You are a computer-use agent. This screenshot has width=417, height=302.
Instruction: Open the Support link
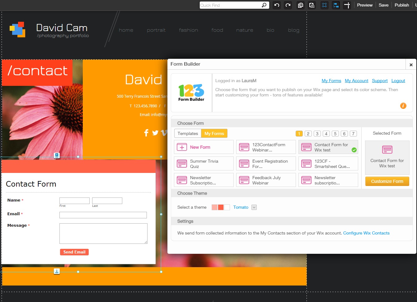(380, 81)
